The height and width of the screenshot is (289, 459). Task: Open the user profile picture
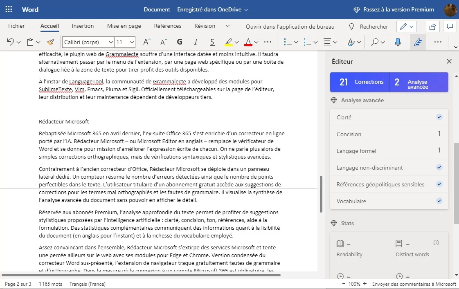pyautogui.click(x=450, y=10)
